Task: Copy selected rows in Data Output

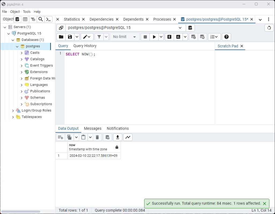Action: (x=69, y=137)
